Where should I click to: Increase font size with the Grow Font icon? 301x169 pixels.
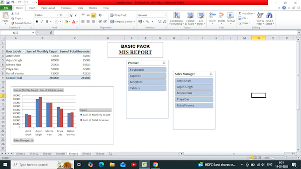pyautogui.click(x=71, y=15)
